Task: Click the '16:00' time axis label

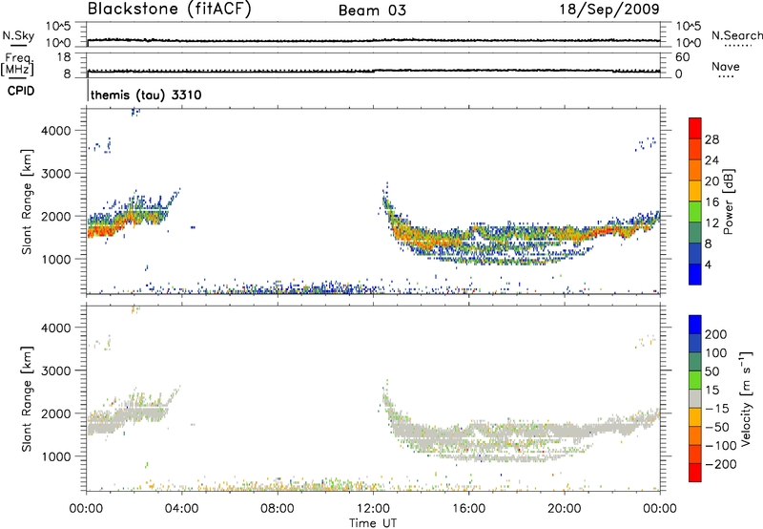Action: pyautogui.click(x=469, y=509)
